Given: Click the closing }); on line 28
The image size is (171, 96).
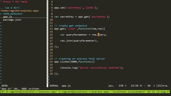Looking at the screenshot, I should [56, 74].
